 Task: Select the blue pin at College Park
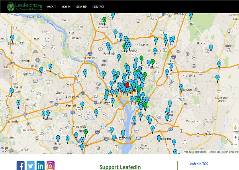[155, 51]
